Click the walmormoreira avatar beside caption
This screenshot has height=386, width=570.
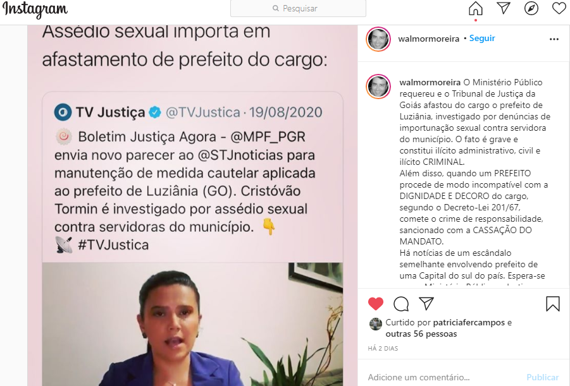point(378,87)
